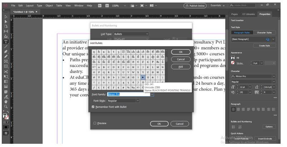Open the Regular font style dropdown in Properties
This screenshot has height=147, width=287.
pyautogui.click(x=274, y=82)
